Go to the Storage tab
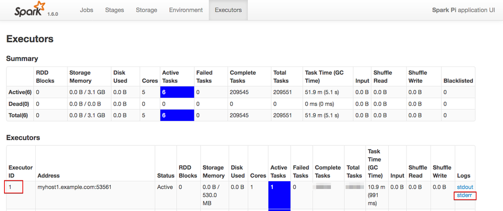This screenshot has height=211, width=503. [x=147, y=10]
